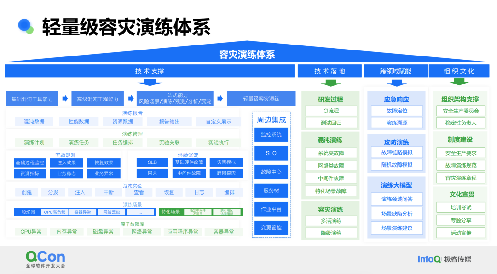Click the 性能数据 cell
This screenshot has height=274, width=497.
(x=79, y=122)
